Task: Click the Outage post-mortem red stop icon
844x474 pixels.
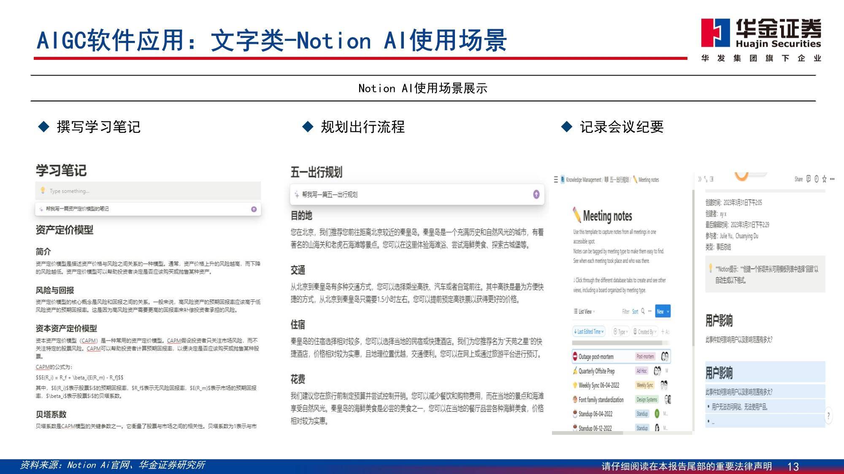Action: click(x=575, y=356)
